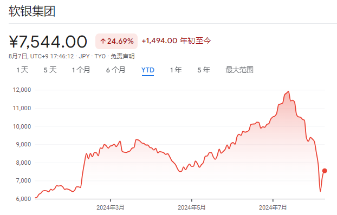The image size is (337, 215).
Task: Open the 1年 range tab
Action: (x=176, y=70)
